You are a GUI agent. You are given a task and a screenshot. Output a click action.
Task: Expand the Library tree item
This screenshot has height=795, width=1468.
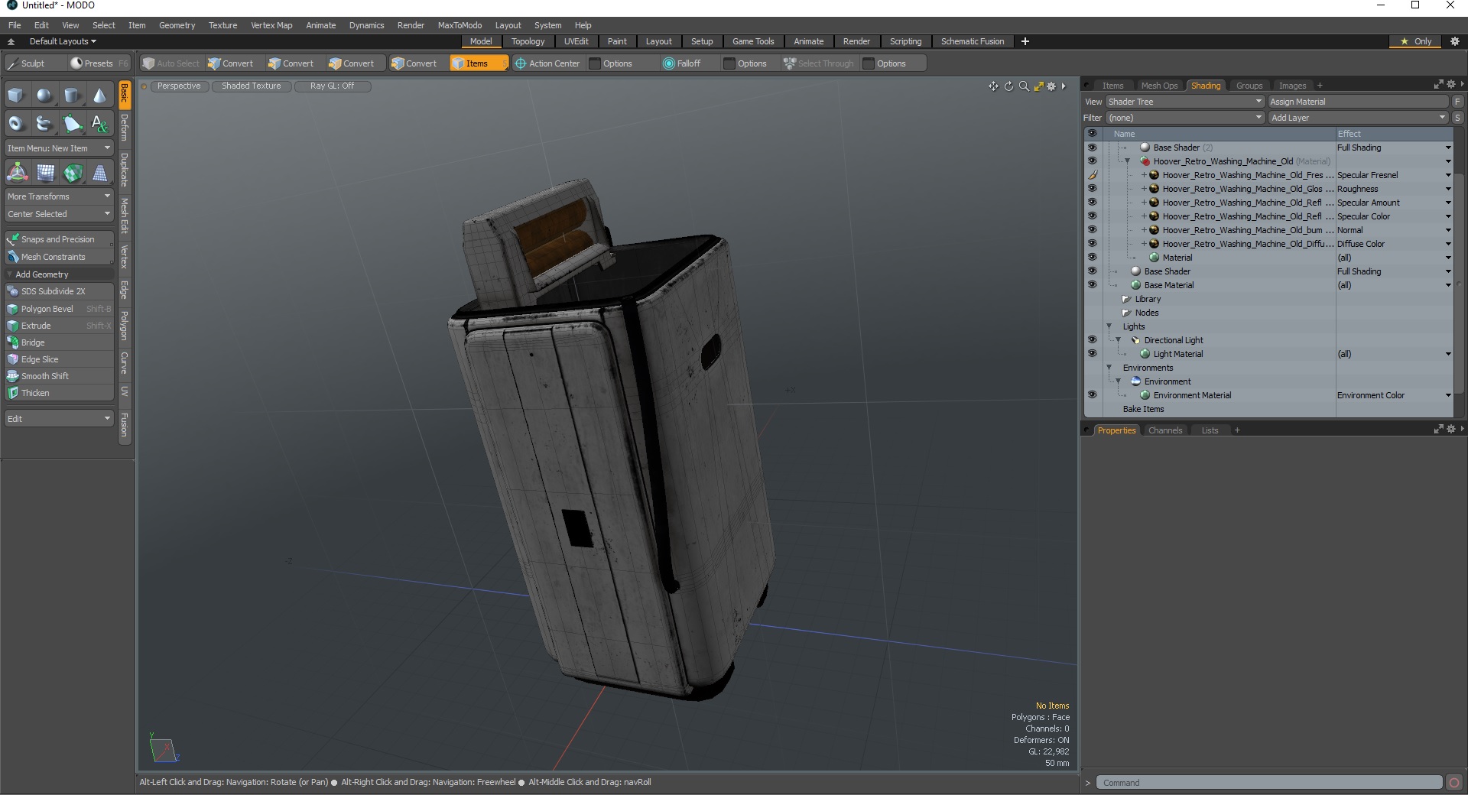(1126, 299)
